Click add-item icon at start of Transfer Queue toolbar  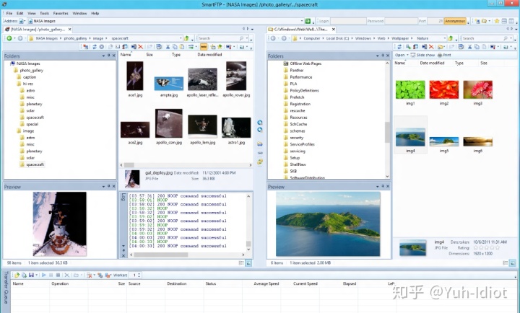17,275
